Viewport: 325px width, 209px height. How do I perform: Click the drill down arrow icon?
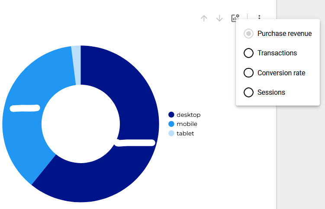(x=219, y=18)
